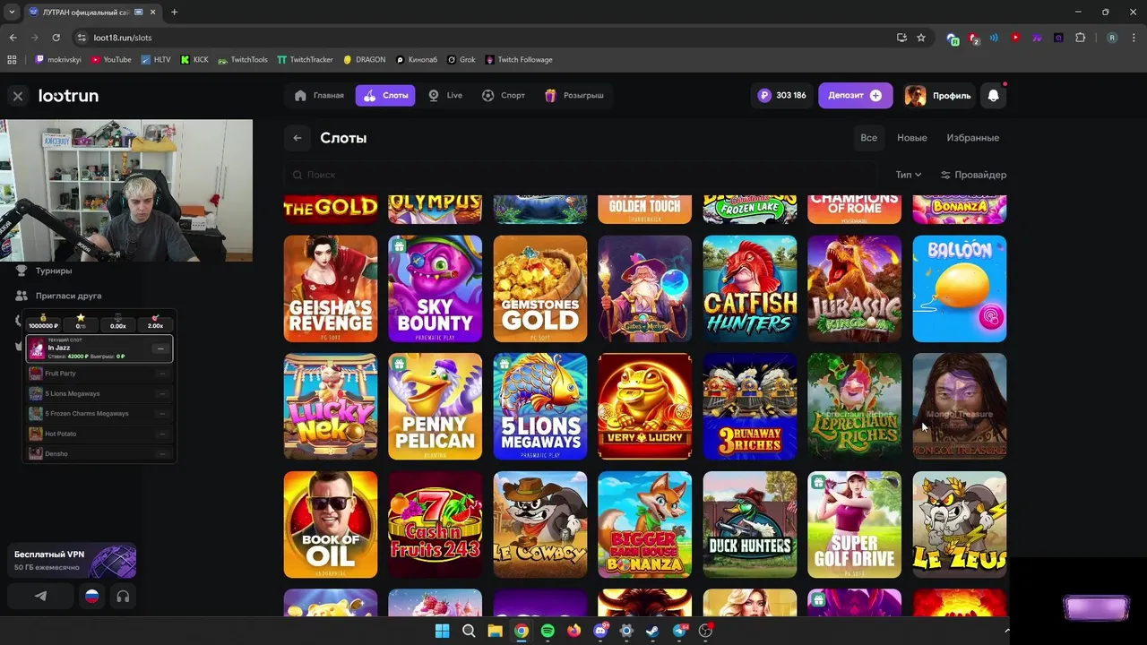This screenshot has height=645, width=1147.
Task: Open the Live nav tab
Action: pyautogui.click(x=445, y=96)
